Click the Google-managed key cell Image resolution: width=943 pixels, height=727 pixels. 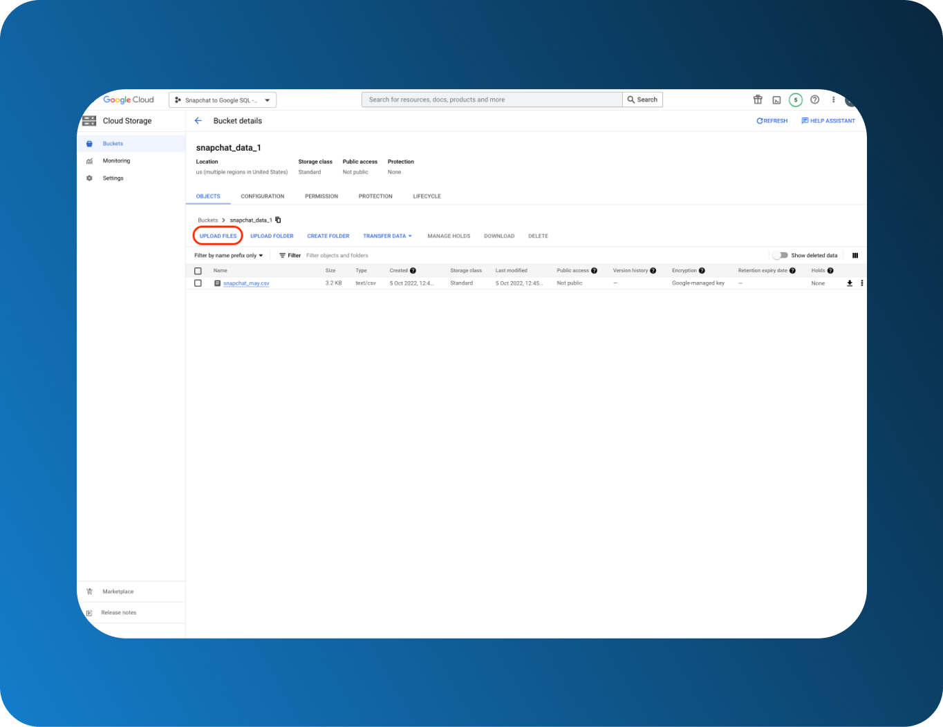[x=698, y=283]
